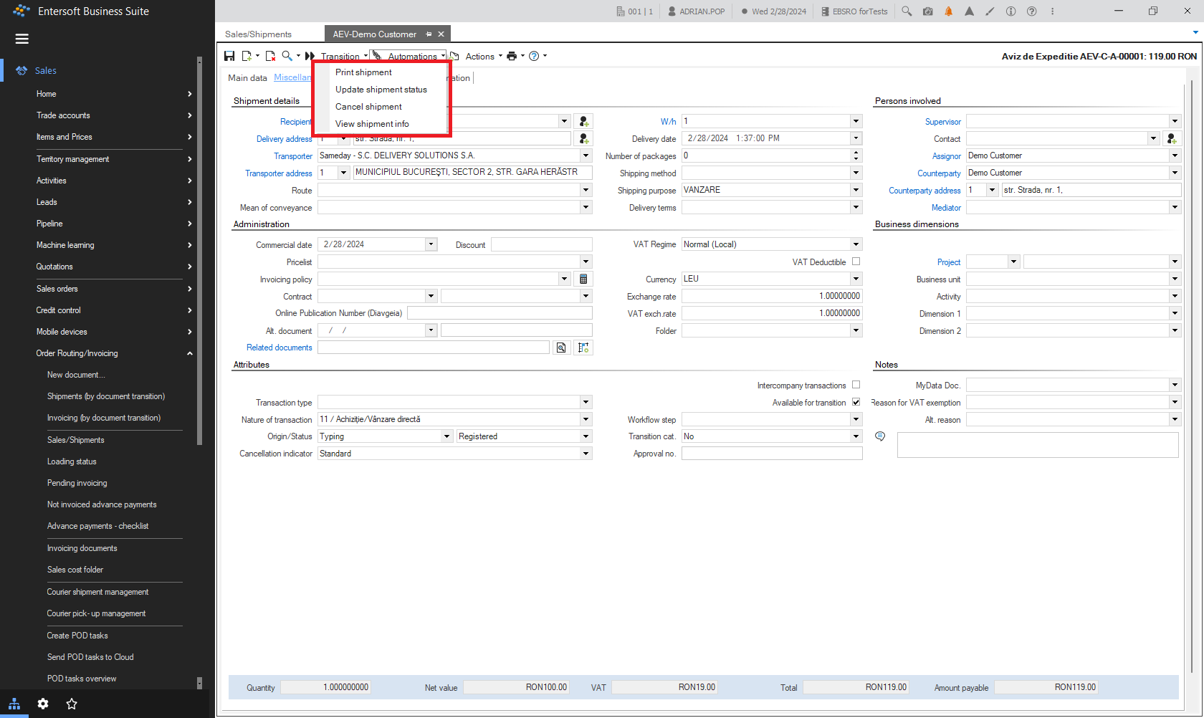Open the camera screenshot icon in top bar
The image size is (1204, 718).
927,11
